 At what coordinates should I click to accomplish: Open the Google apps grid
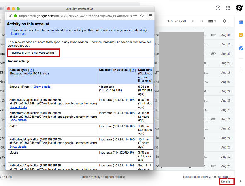[228, 8]
